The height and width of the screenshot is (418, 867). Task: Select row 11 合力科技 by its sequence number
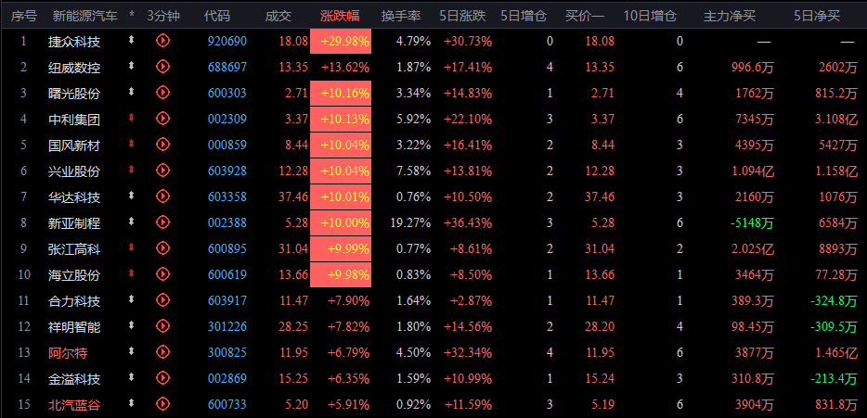[x=23, y=301]
